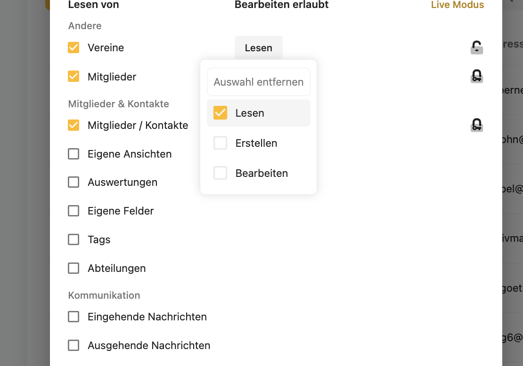Enable the Eigene Ansichten checkbox
The width and height of the screenshot is (523, 366).
click(x=74, y=154)
